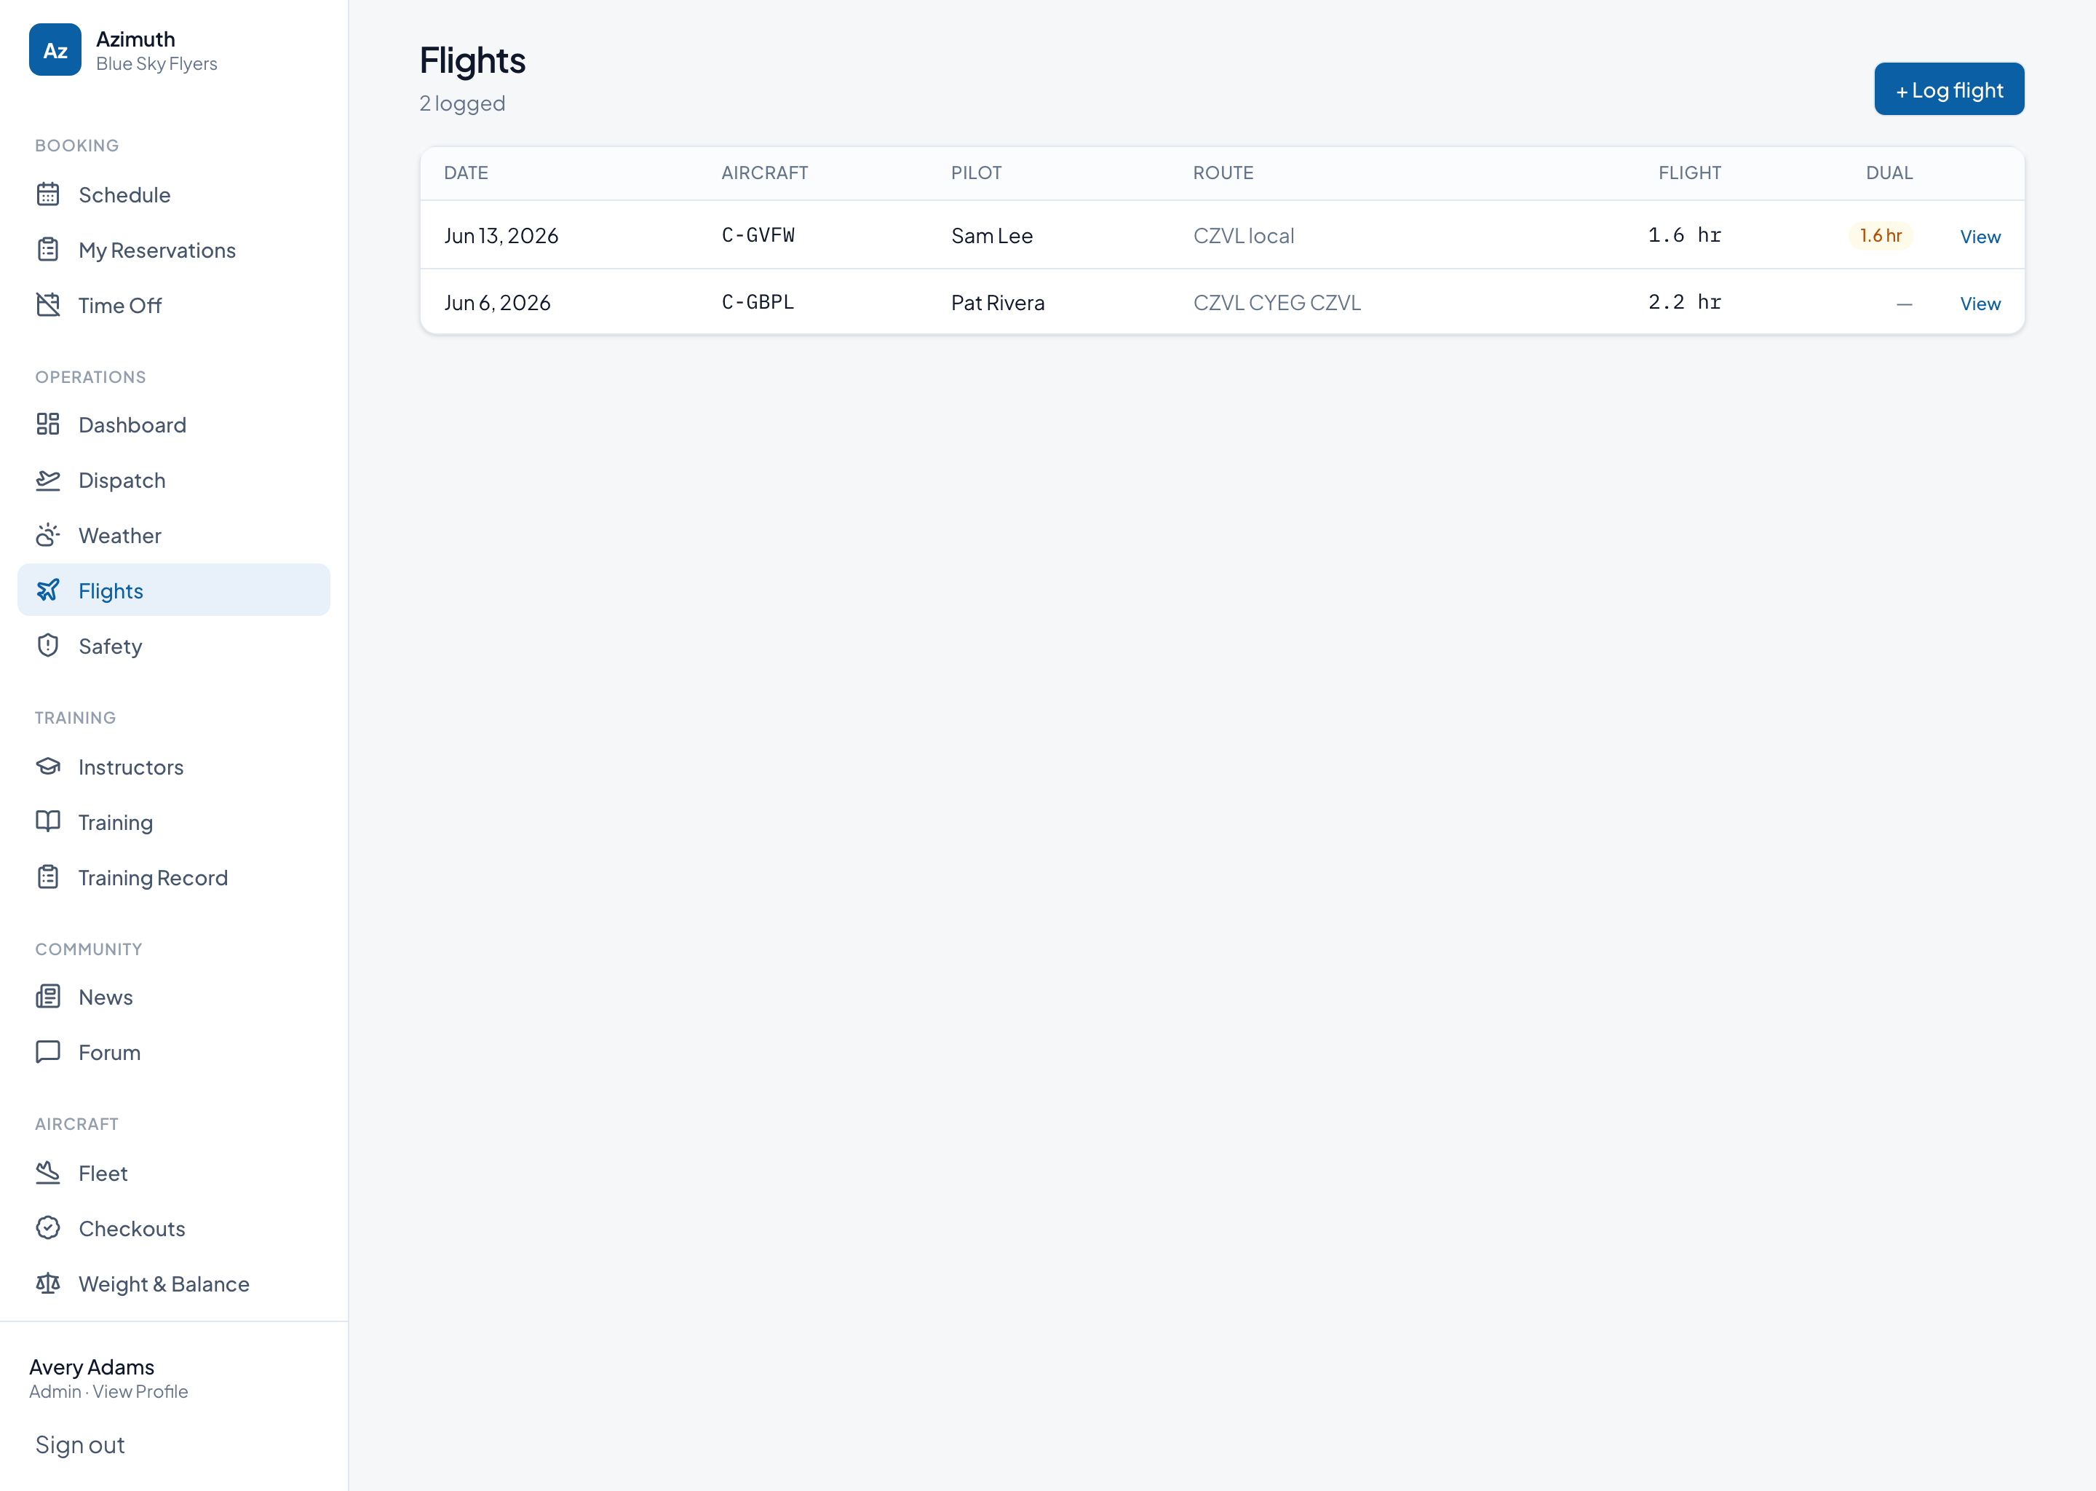View the Jun 6, 2026 flight

pos(1980,303)
